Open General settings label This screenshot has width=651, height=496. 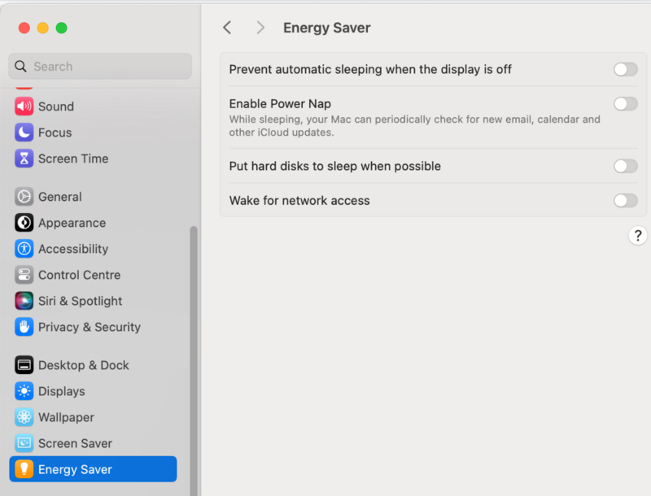(59, 197)
